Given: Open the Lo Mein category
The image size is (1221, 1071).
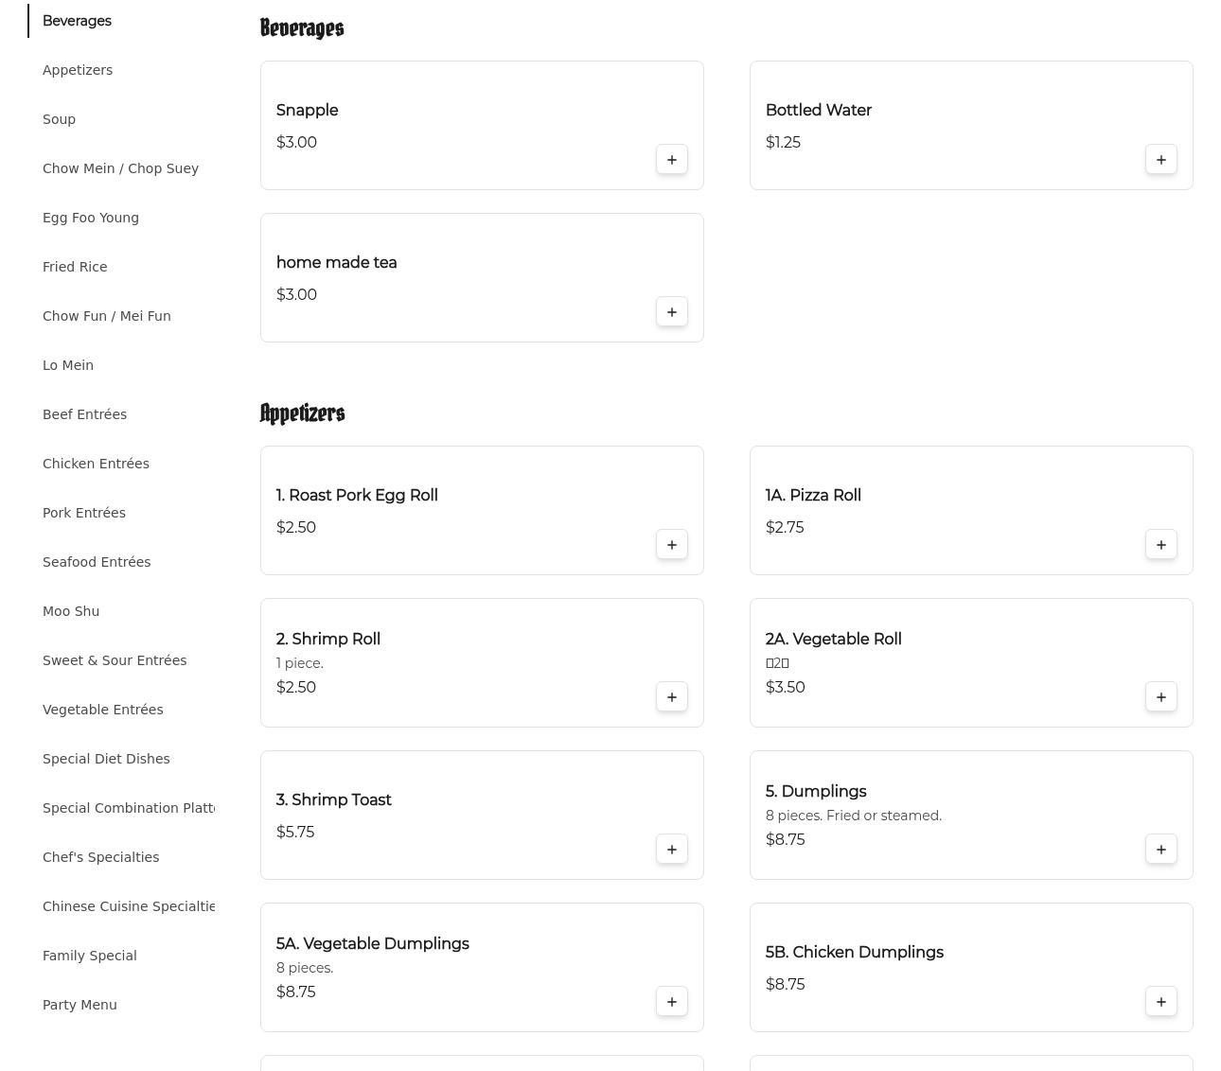Looking at the screenshot, I should 68,365.
